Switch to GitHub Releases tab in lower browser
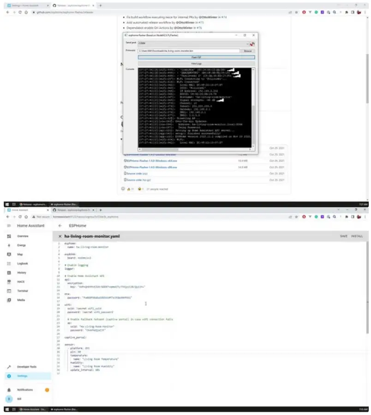The image size is (371, 415). tap(73, 210)
